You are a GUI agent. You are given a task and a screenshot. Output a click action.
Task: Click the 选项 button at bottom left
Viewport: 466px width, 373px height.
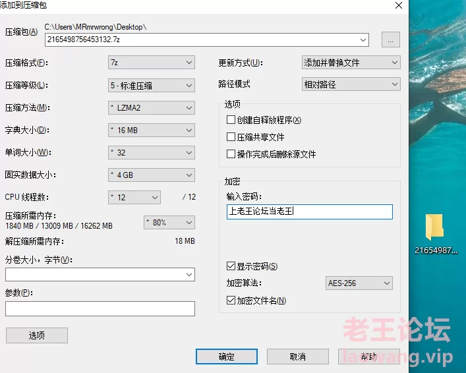point(37,335)
